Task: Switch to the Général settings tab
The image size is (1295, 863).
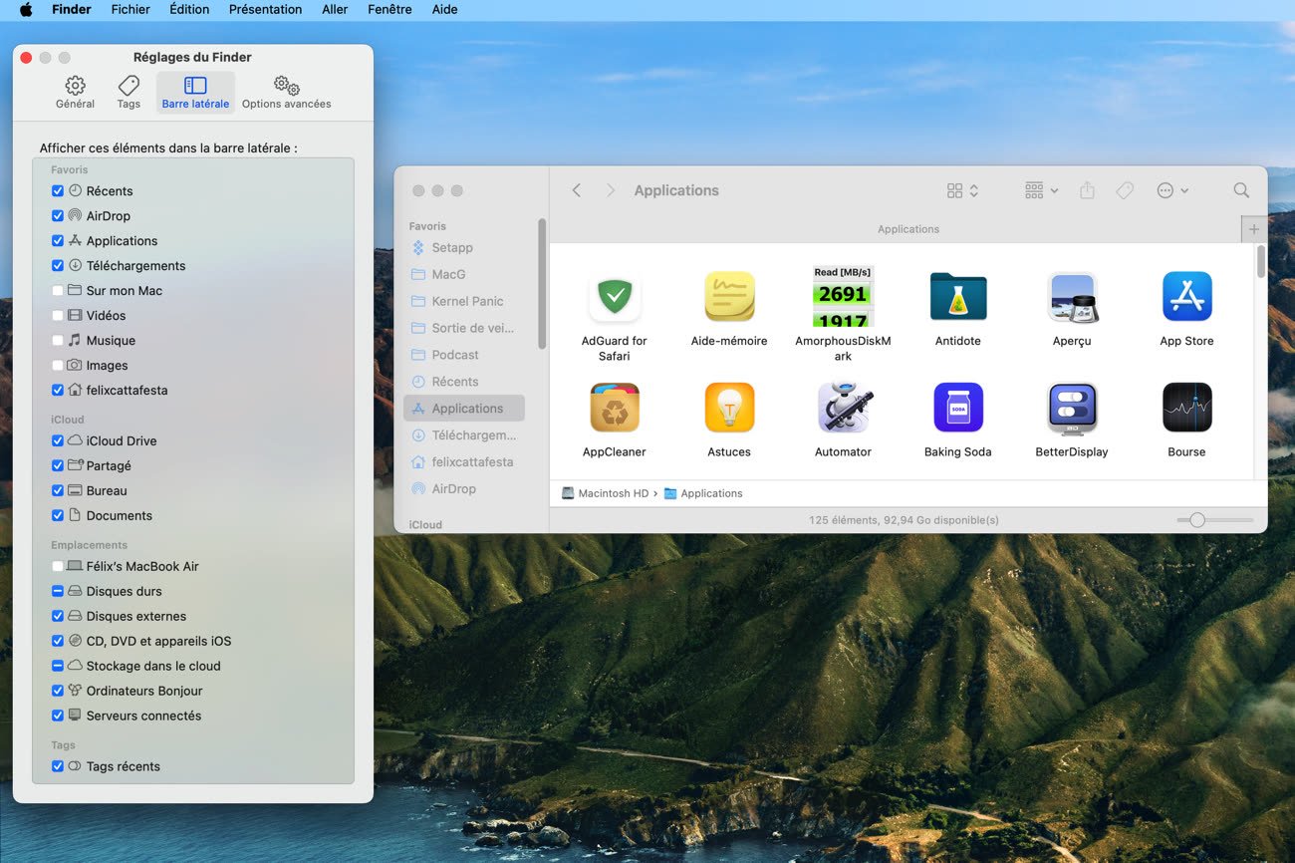Action: (x=76, y=92)
